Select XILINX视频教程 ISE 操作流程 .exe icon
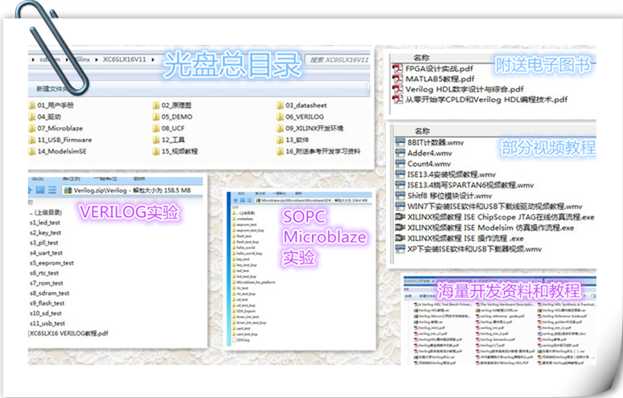This screenshot has height=398, width=623. 400,238
